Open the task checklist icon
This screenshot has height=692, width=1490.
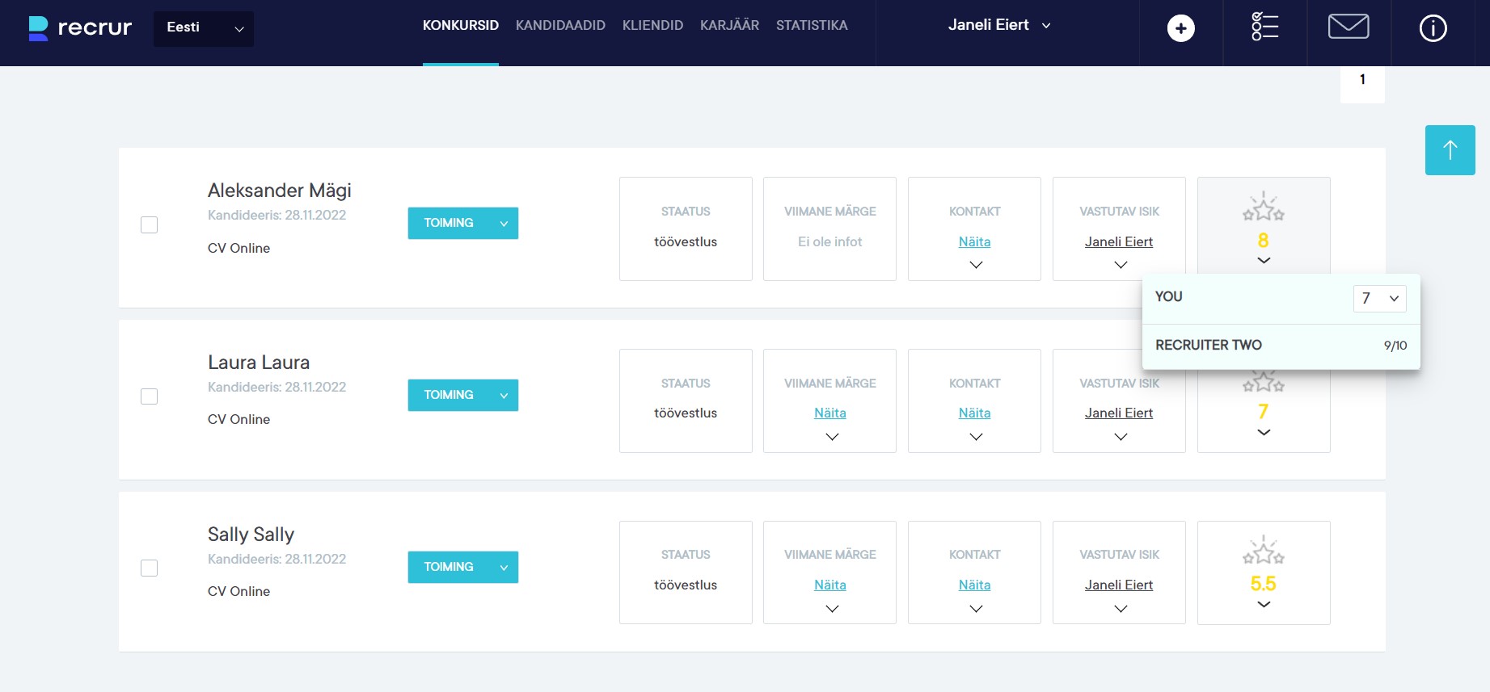1264,27
